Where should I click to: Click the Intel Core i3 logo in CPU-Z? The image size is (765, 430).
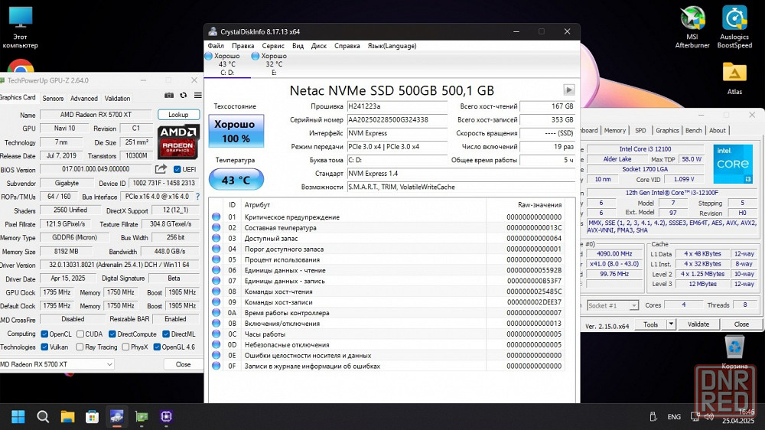(x=733, y=164)
